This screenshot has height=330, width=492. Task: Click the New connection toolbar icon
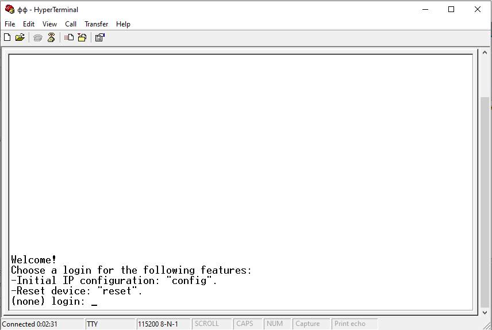pyautogui.click(x=7, y=38)
